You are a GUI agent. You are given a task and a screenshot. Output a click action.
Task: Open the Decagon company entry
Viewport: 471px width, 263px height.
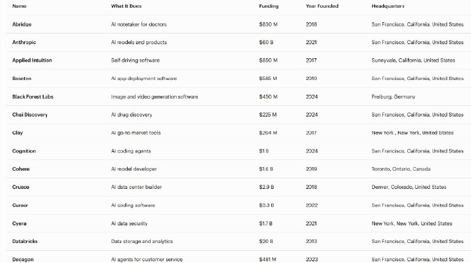pyautogui.click(x=23, y=259)
